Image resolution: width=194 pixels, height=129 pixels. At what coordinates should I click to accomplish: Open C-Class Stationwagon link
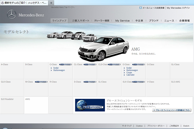click(x=59, y=70)
